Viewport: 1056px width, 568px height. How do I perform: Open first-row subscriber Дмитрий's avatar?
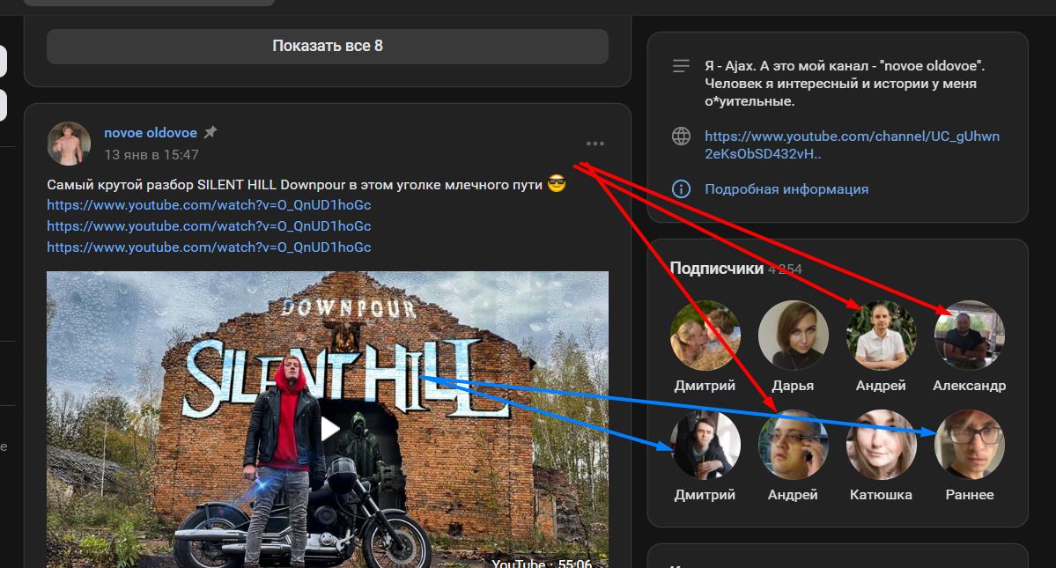tap(705, 336)
